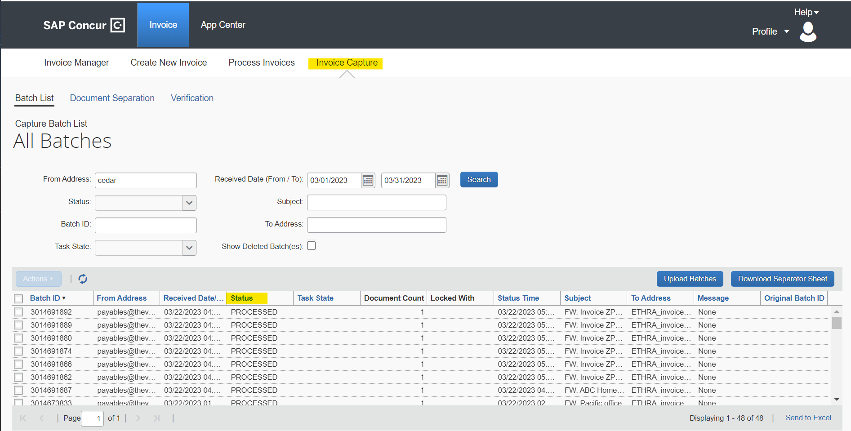
Task: Click the FW: ABC Home… subject cell
Action: coord(594,391)
